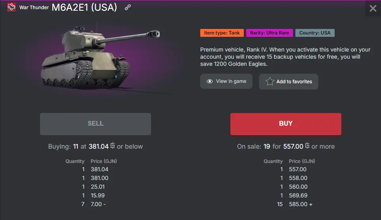
Task: Select the Item type: Tank tag
Action: click(x=222, y=33)
